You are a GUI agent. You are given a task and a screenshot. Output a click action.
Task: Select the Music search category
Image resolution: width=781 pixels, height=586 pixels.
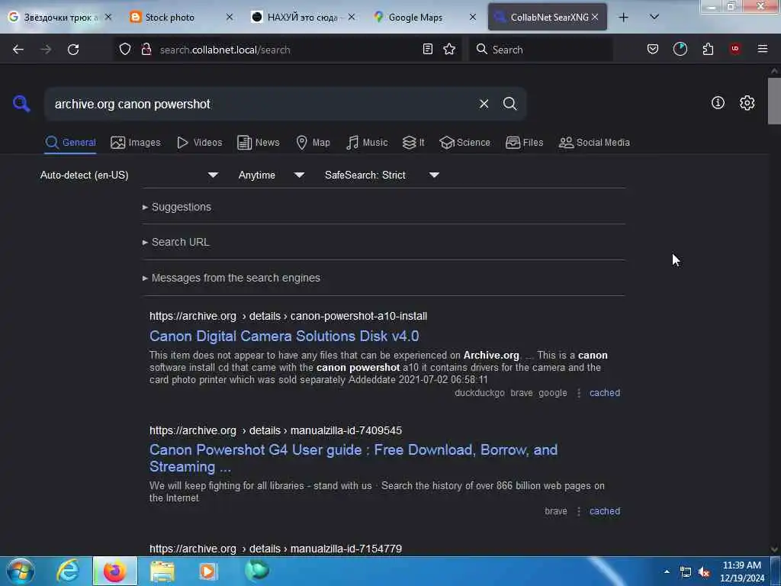pyautogui.click(x=367, y=143)
